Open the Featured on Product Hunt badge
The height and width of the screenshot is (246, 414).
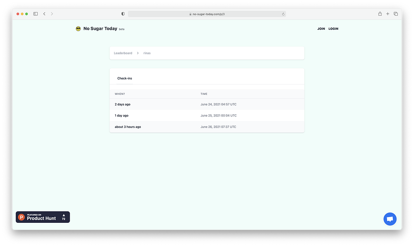tap(43, 217)
